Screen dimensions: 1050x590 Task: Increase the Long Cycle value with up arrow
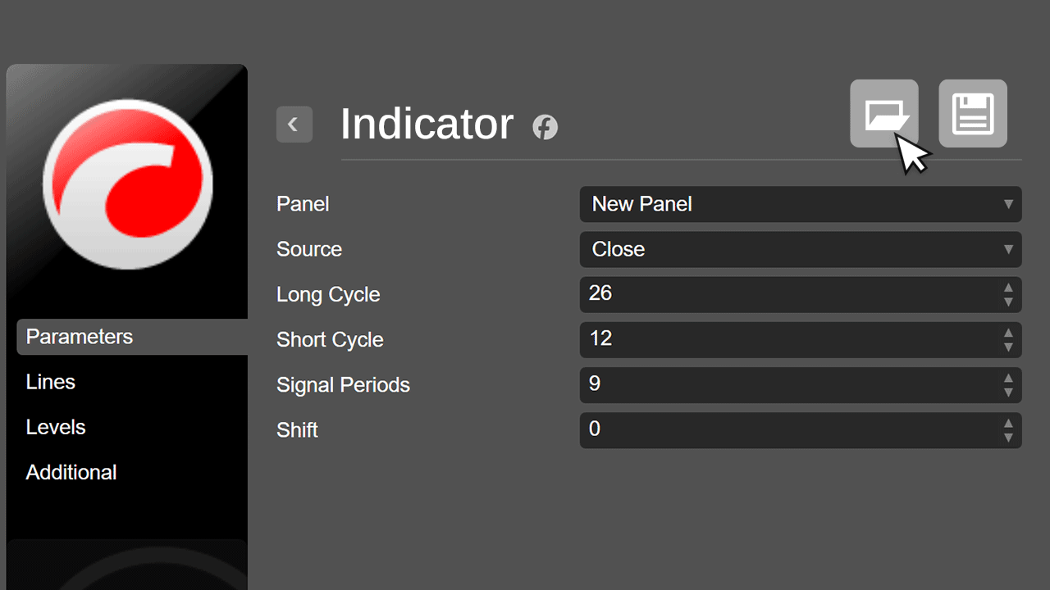click(x=1008, y=288)
